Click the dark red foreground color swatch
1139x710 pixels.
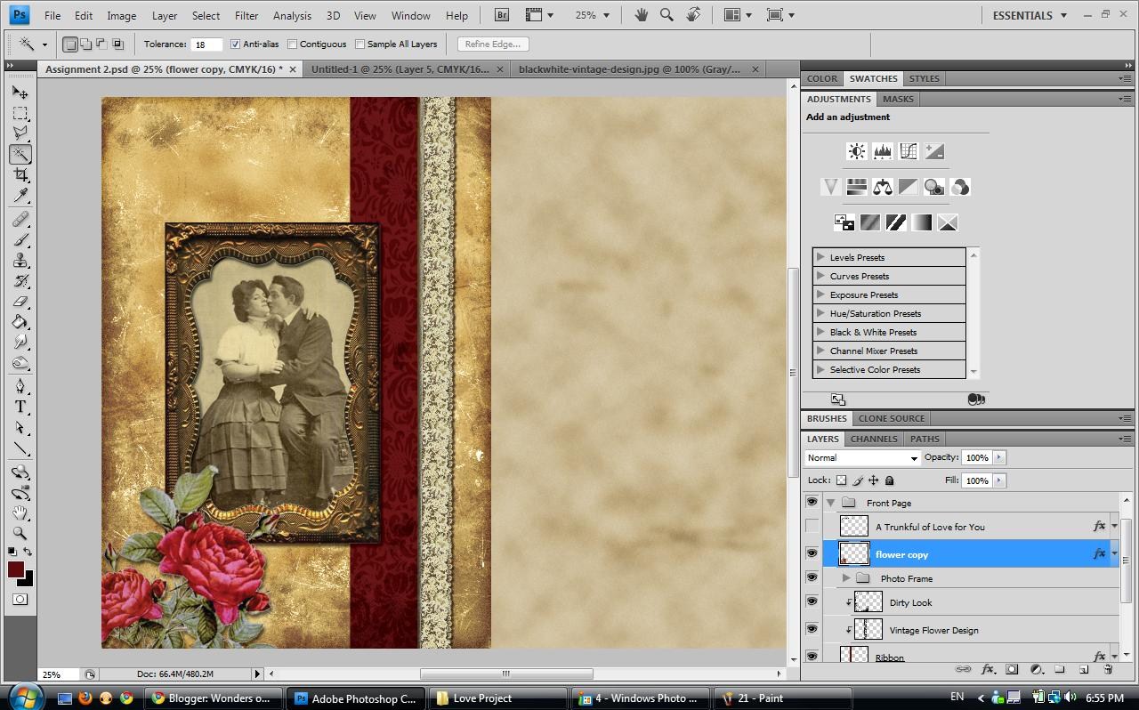[15, 569]
